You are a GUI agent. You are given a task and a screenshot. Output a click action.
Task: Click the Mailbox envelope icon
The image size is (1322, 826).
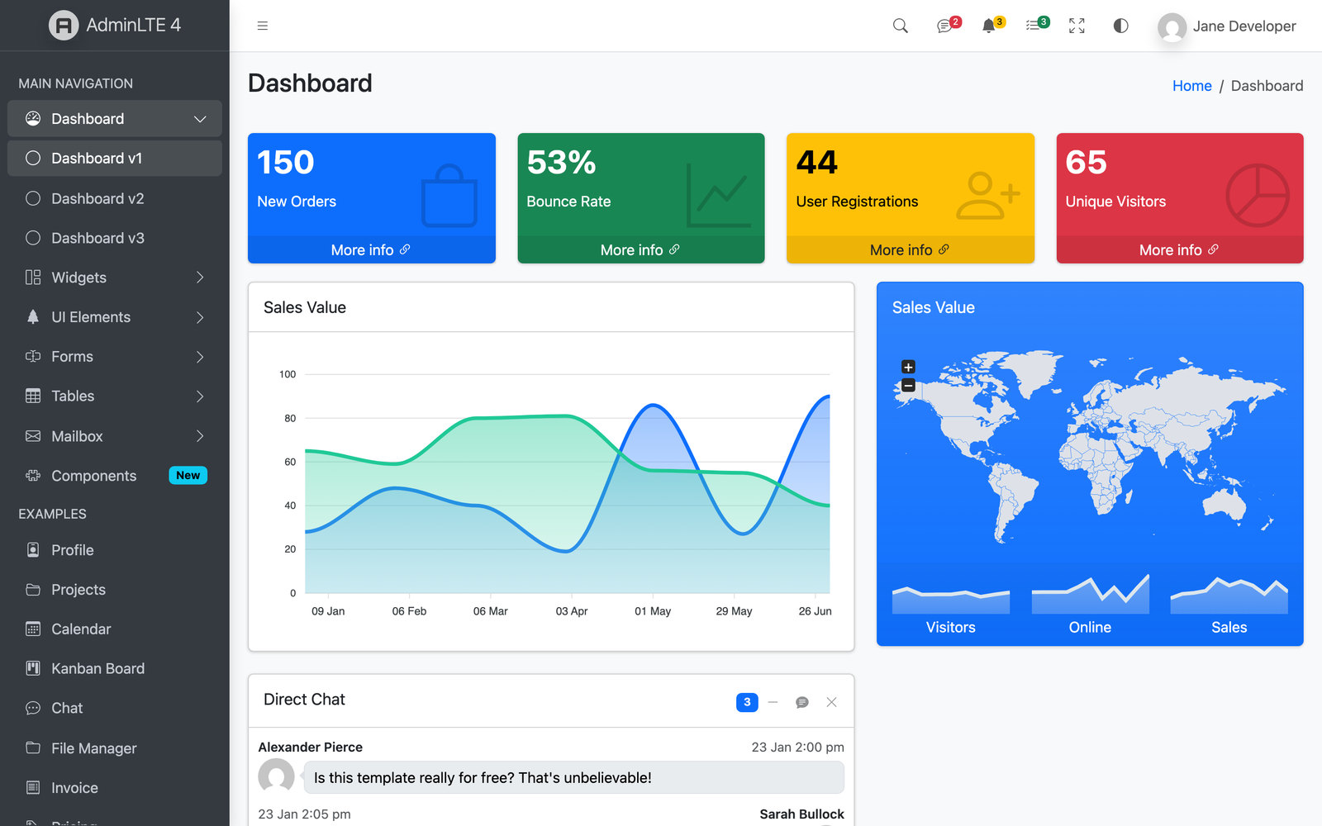[x=33, y=436]
